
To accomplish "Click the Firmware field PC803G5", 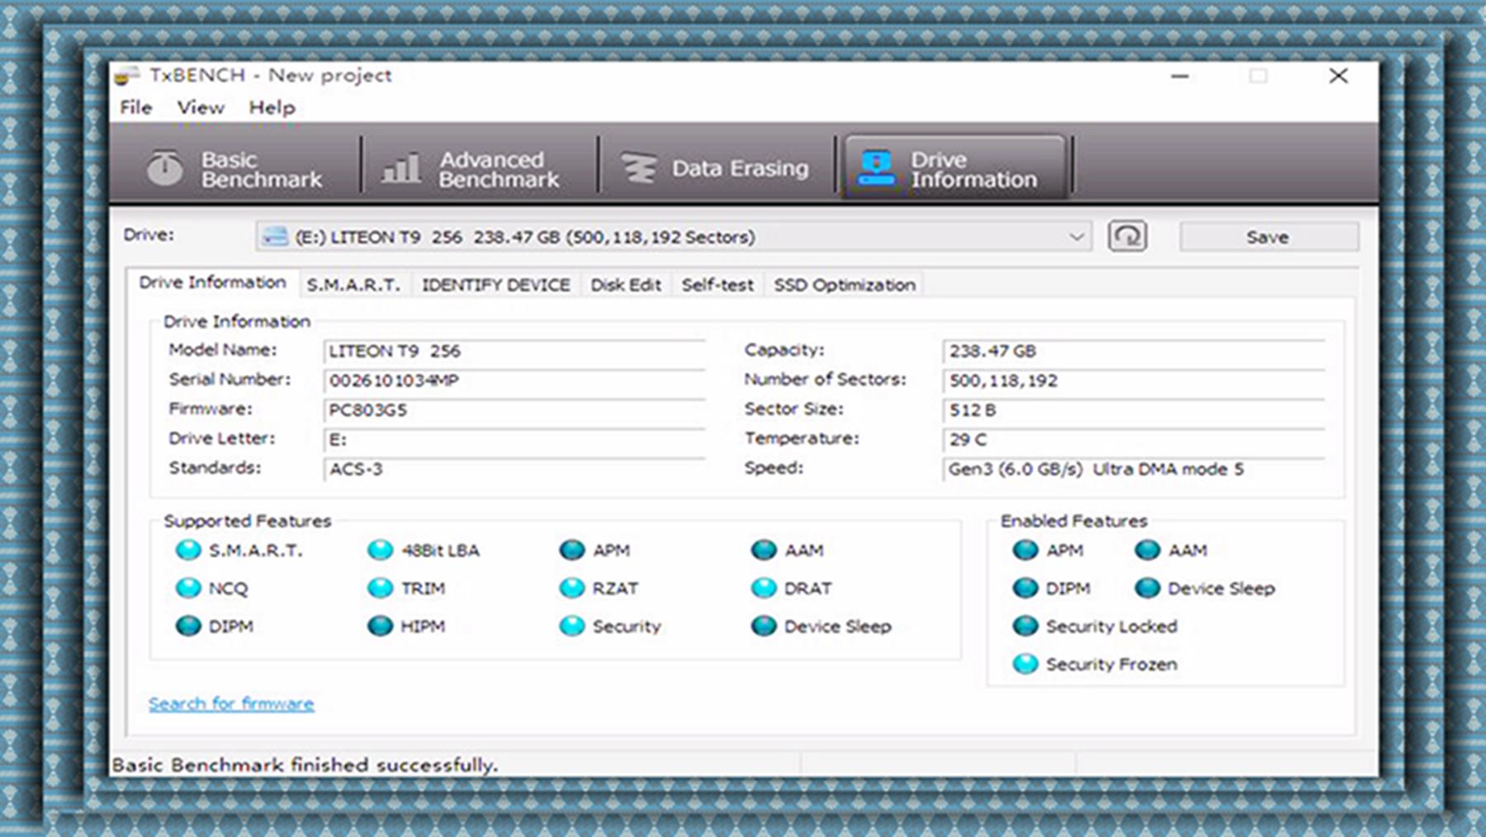I will [x=514, y=410].
